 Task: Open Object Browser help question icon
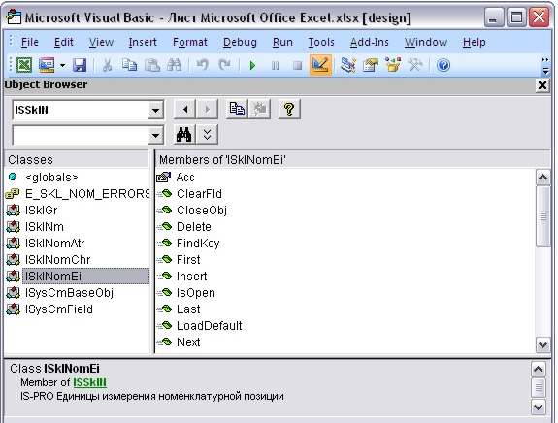click(x=289, y=109)
